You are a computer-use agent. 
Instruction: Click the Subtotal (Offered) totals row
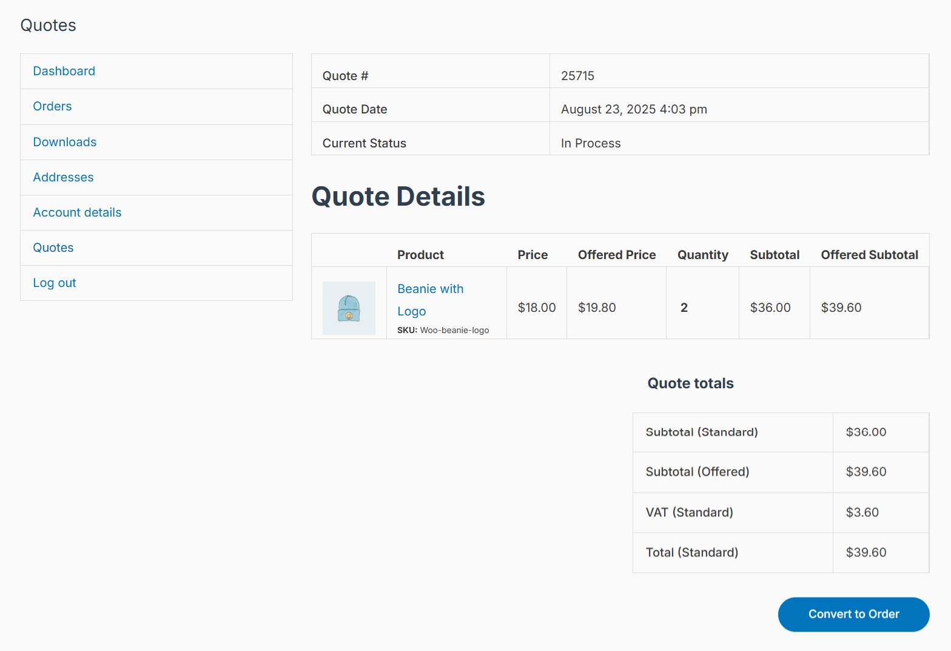coord(781,472)
